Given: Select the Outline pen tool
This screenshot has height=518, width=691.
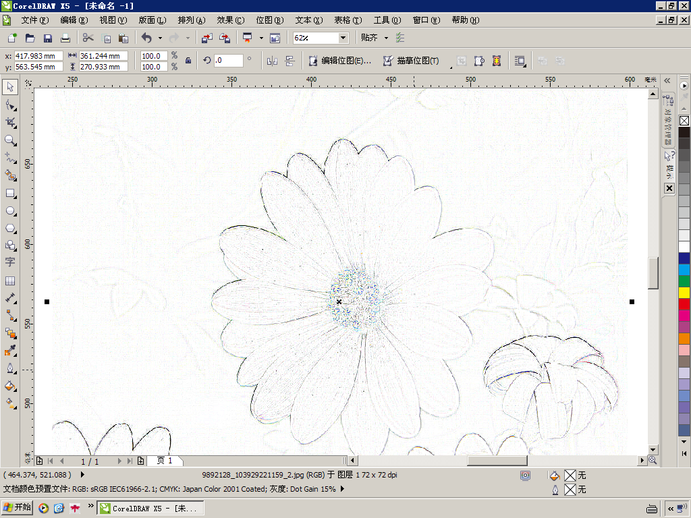Looking at the screenshot, I should 10,368.
